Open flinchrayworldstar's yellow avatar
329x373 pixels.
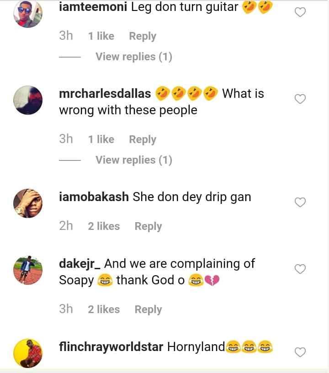[28, 353]
